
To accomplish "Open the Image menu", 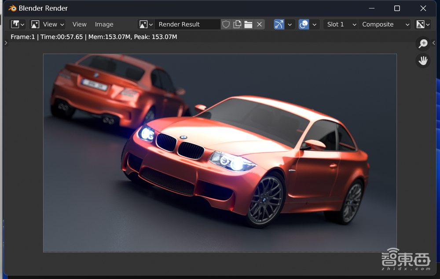I will click(x=104, y=25).
